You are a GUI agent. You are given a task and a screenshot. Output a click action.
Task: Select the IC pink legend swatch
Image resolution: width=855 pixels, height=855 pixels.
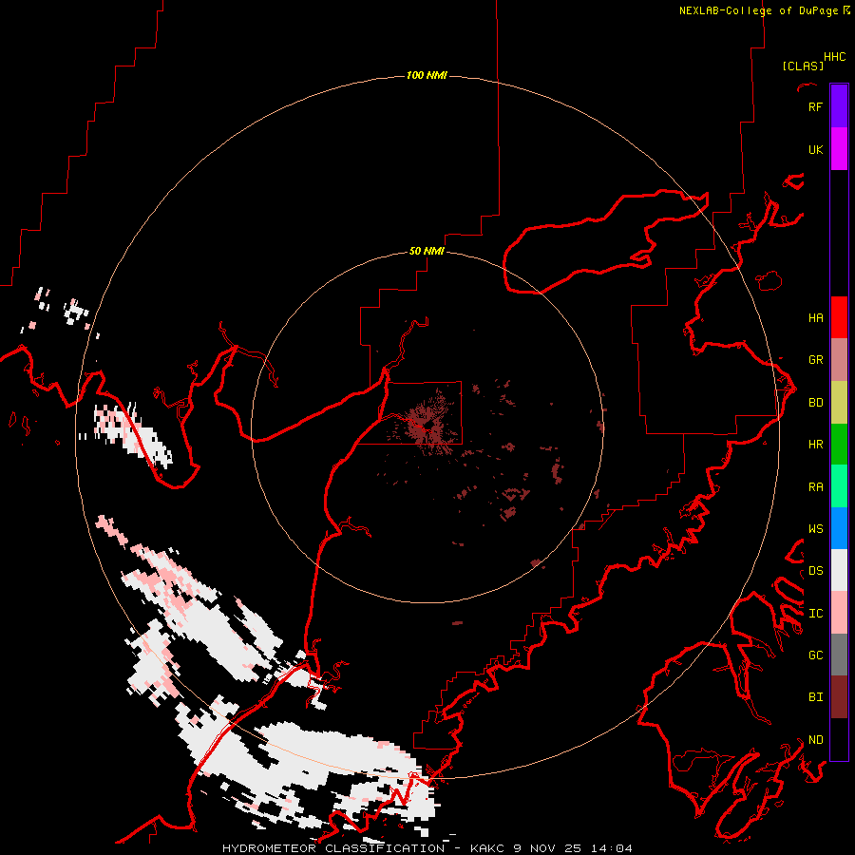839,613
